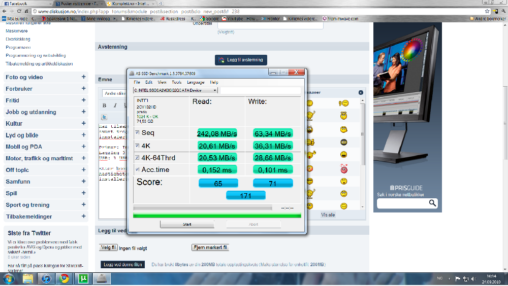Close the emoticon panel with the x icon

point(361,92)
